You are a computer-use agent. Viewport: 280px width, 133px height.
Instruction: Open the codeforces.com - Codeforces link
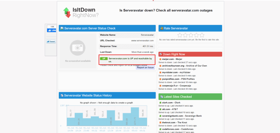[178, 129]
